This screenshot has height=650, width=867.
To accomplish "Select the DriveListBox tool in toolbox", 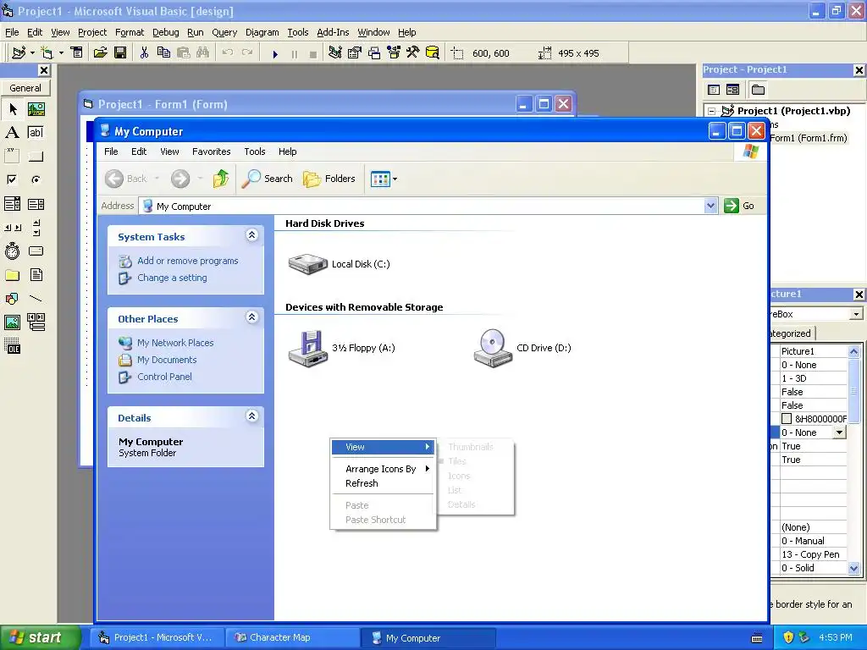I will (x=36, y=251).
